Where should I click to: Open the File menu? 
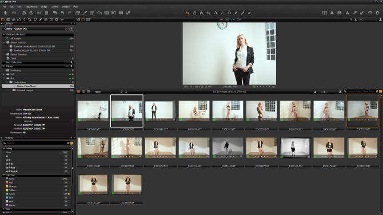tap(5, 7)
